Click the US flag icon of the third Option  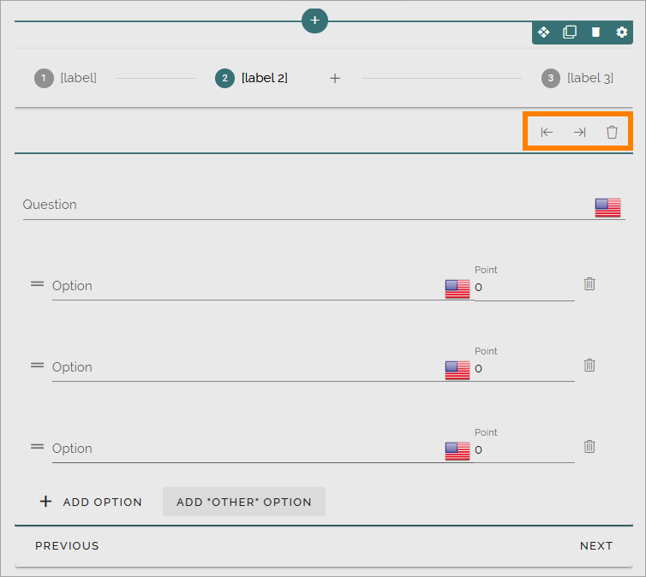(x=458, y=451)
